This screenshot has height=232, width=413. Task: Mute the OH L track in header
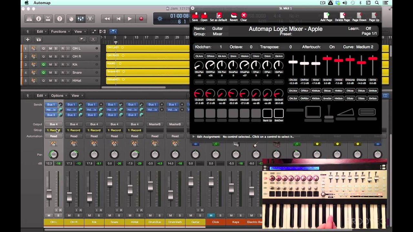coord(50,48)
